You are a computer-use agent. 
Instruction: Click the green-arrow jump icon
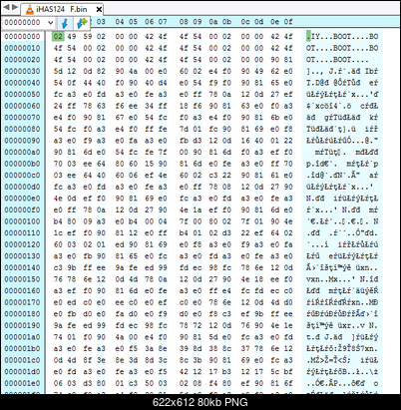point(81,23)
